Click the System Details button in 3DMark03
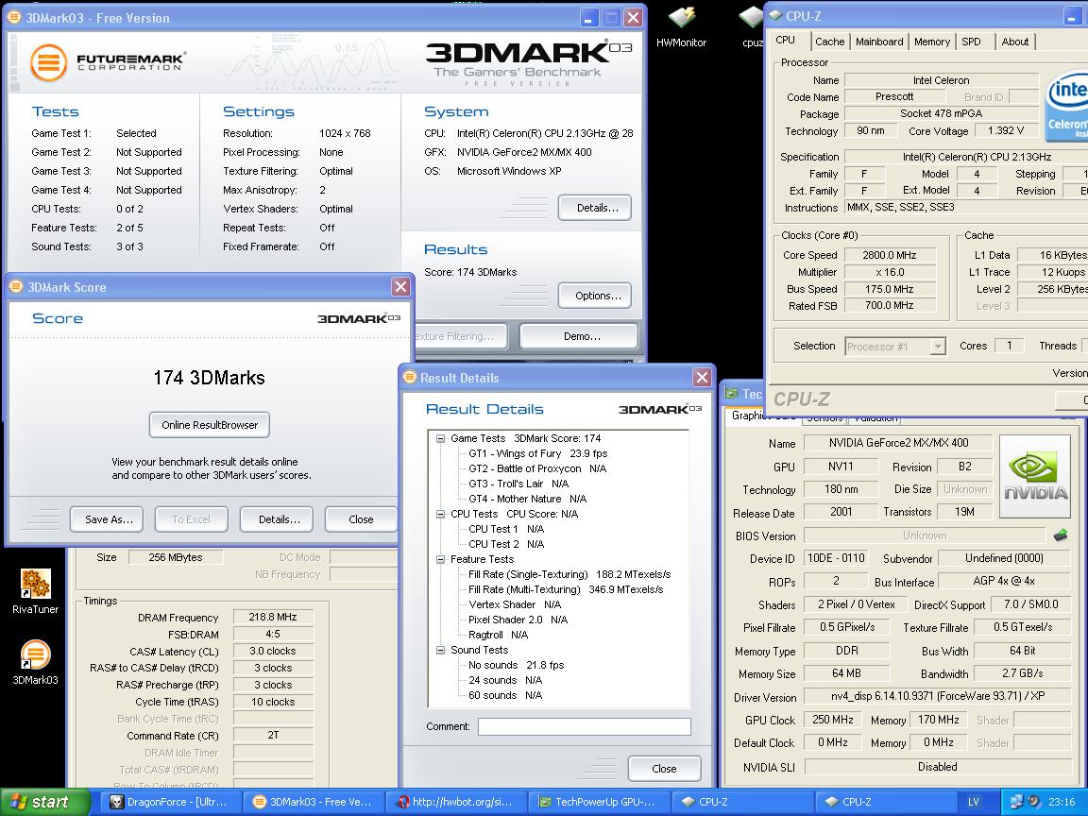1088x816 pixels. pyautogui.click(x=597, y=208)
